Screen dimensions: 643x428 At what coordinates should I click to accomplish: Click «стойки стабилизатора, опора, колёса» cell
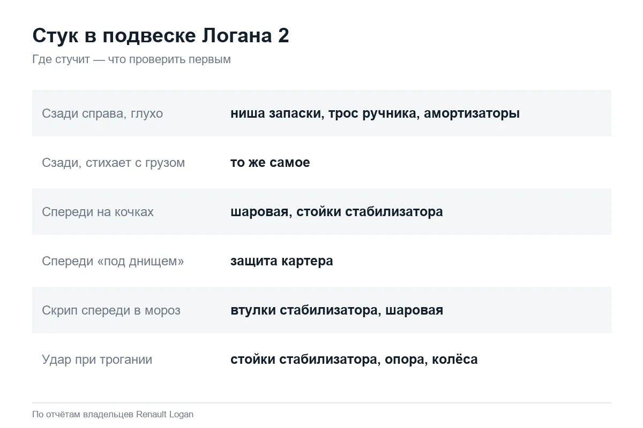354,360
